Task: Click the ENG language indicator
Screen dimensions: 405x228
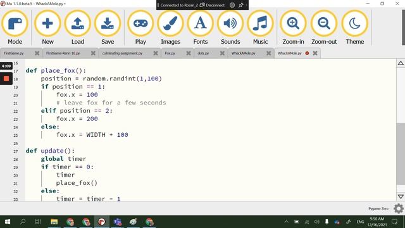Action: 360,222
